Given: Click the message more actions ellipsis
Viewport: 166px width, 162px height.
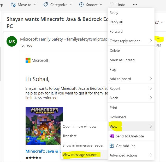Looking at the screenshot, I should click(x=158, y=38).
